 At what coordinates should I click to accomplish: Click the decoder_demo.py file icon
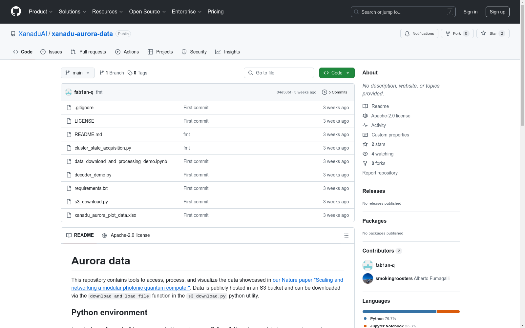pyautogui.click(x=69, y=175)
